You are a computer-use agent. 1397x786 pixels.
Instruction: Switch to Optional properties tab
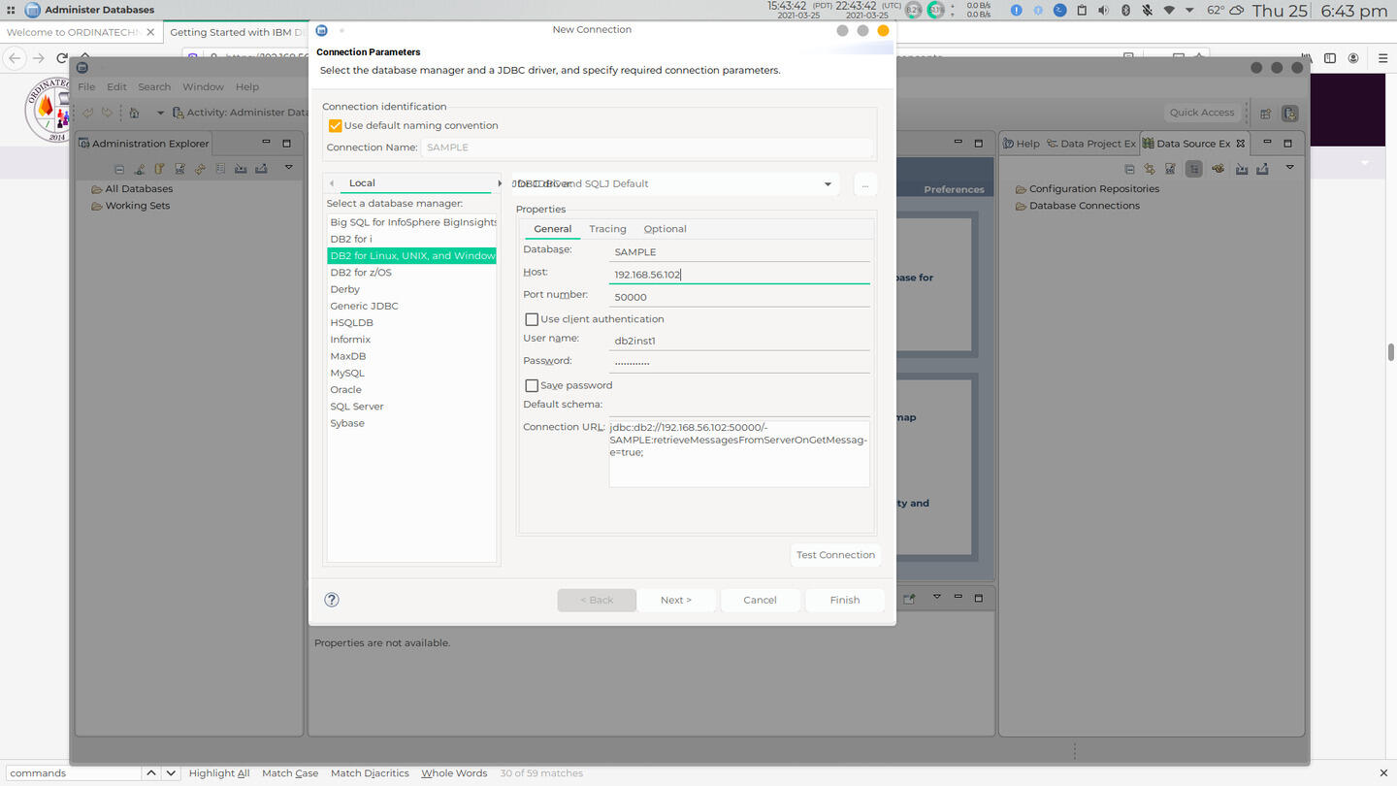[x=666, y=229]
